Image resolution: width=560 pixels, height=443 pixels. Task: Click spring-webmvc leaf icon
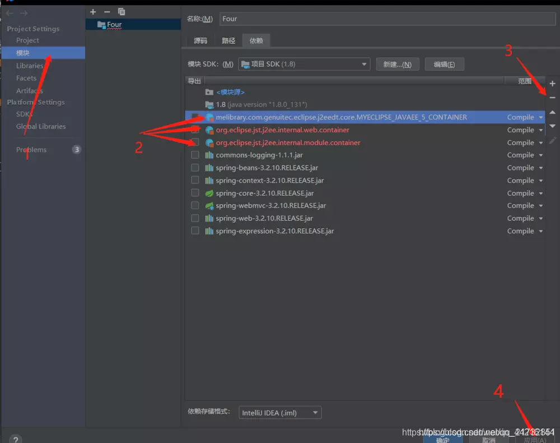click(209, 206)
